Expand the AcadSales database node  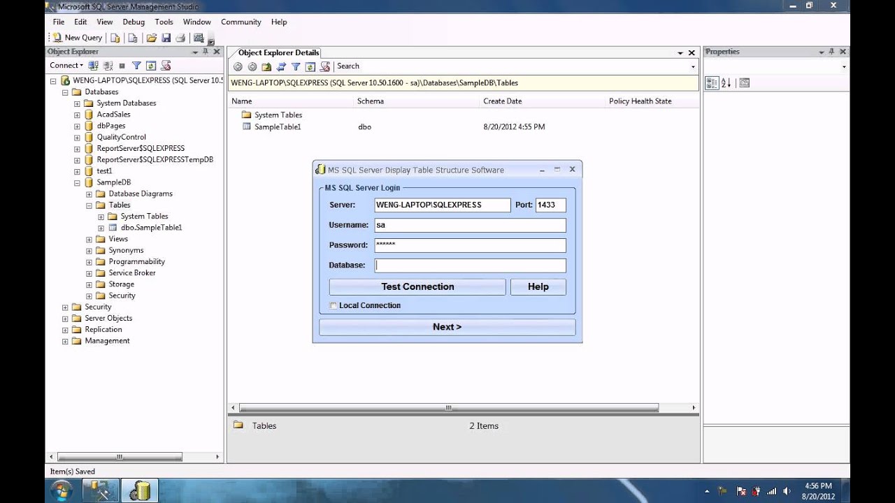click(77, 115)
